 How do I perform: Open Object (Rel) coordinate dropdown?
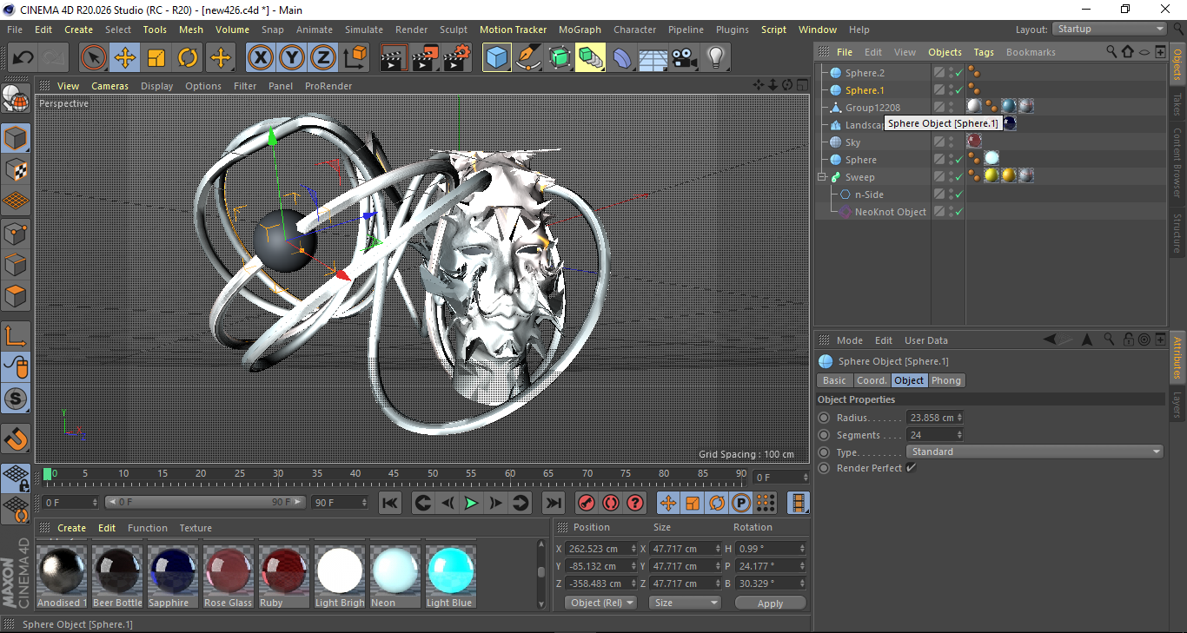click(x=600, y=603)
